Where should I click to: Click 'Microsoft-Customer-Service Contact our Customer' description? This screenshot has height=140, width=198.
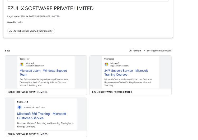click(128, 82)
